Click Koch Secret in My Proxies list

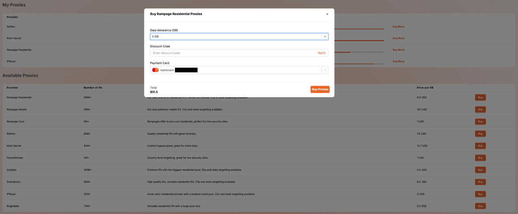[14, 38]
